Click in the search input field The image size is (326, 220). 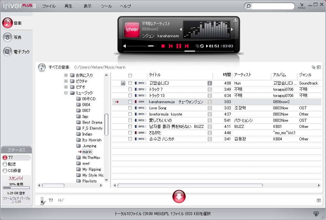273,6
